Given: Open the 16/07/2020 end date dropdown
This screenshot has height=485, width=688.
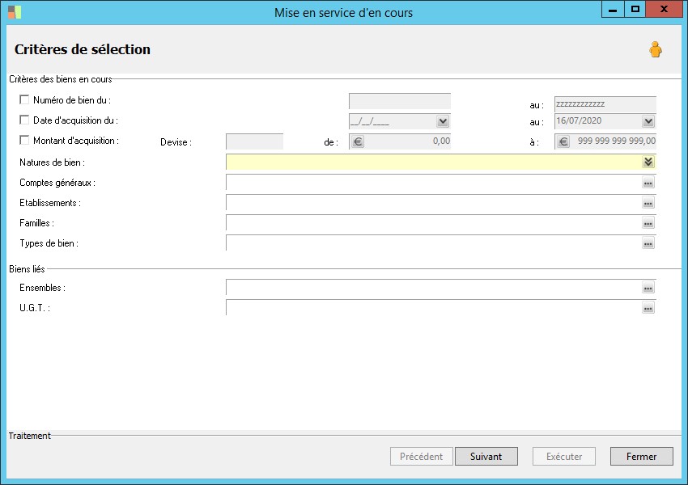Looking at the screenshot, I should (648, 121).
